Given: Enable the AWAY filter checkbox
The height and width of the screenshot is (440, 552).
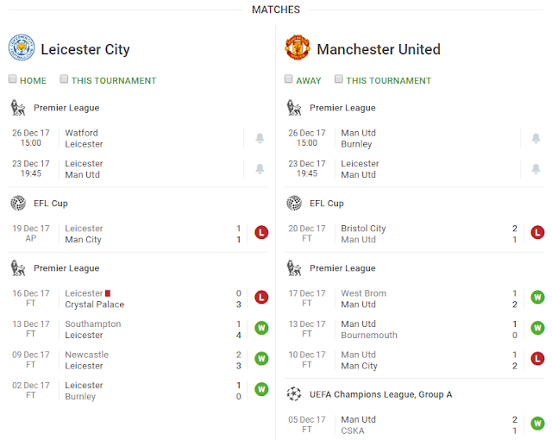Looking at the screenshot, I should [289, 79].
